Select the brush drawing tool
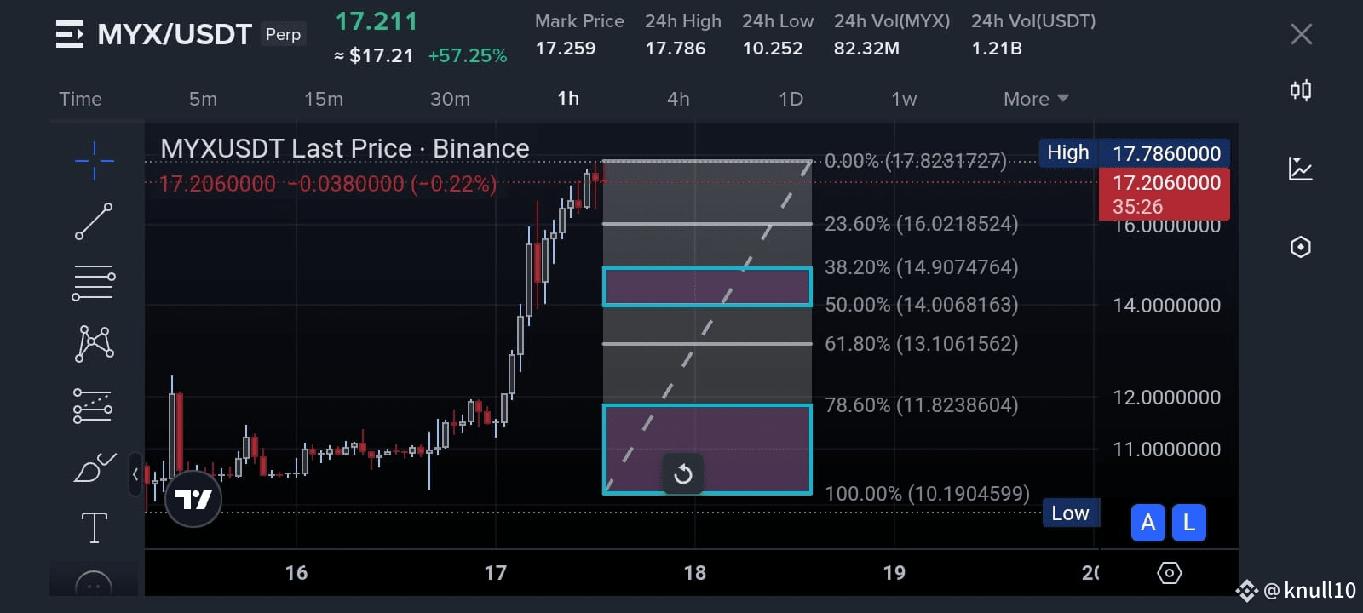 (94, 467)
